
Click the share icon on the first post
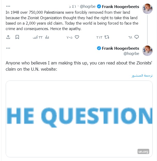point(8,37)
